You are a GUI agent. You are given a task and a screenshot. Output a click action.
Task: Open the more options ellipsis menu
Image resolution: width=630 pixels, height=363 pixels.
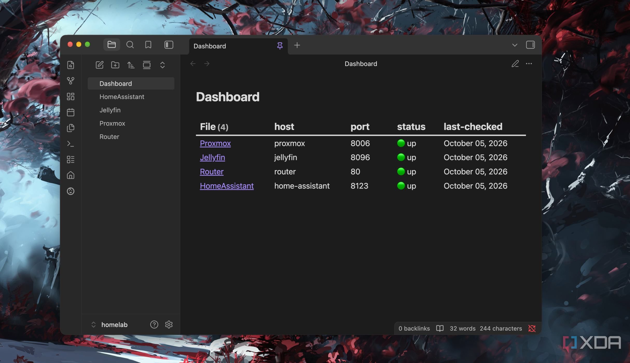pos(529,64)
